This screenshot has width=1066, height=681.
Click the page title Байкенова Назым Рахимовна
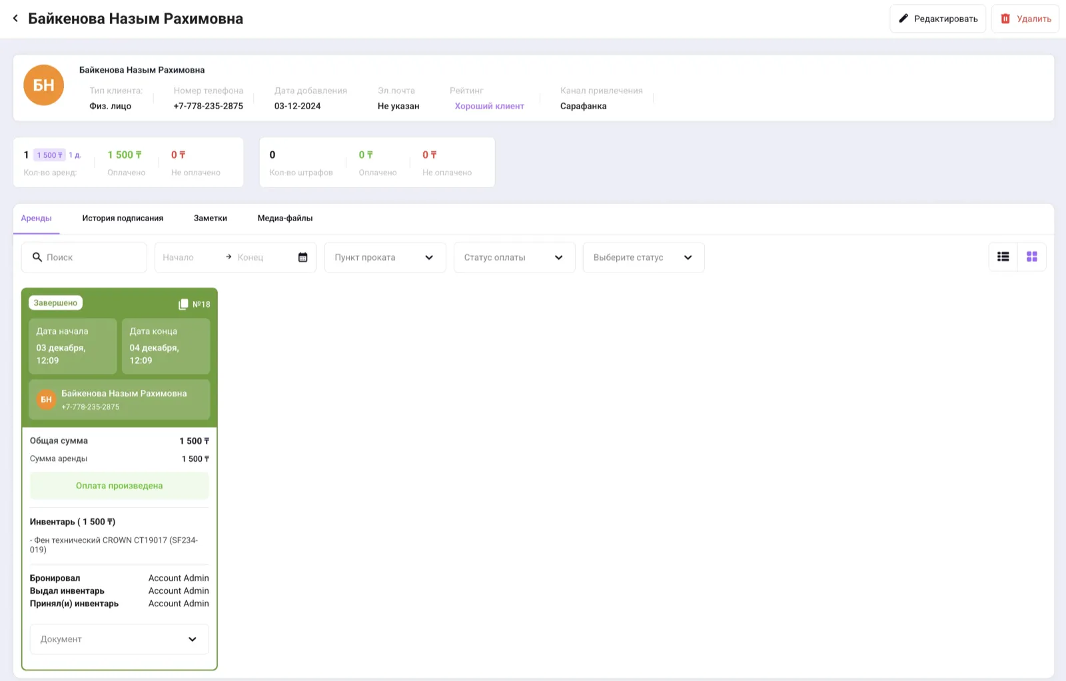[136, 19]
